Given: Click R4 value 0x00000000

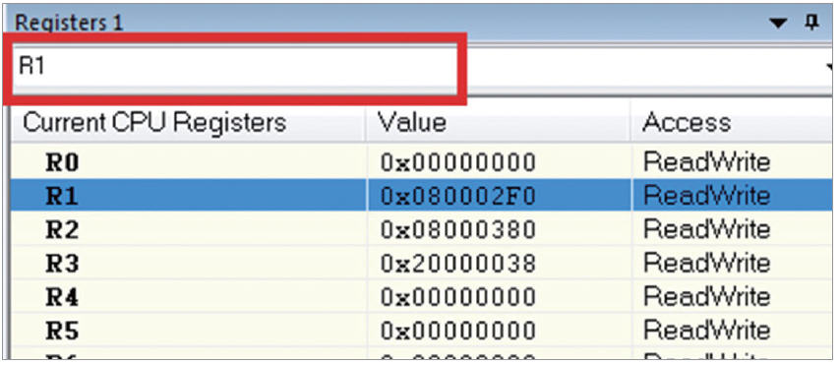Looking at the screenshot, I should click(458, 297).
